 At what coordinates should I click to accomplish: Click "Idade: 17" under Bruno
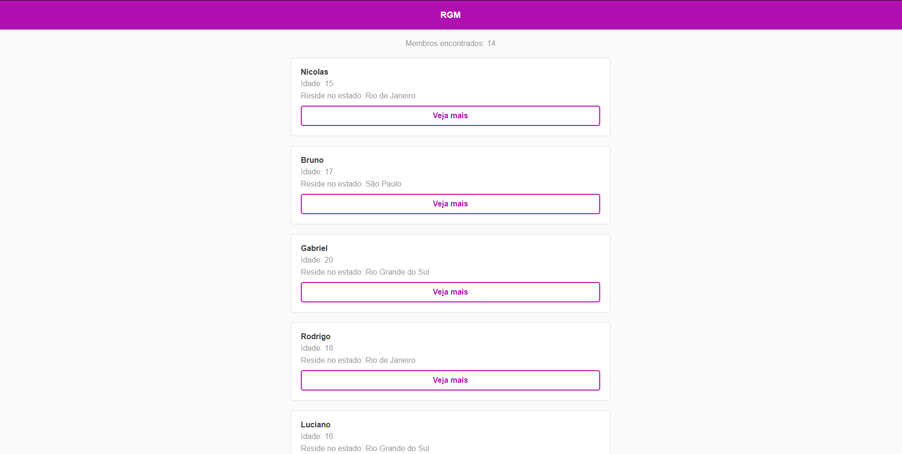pyautogui.click(x=317, y=172)
